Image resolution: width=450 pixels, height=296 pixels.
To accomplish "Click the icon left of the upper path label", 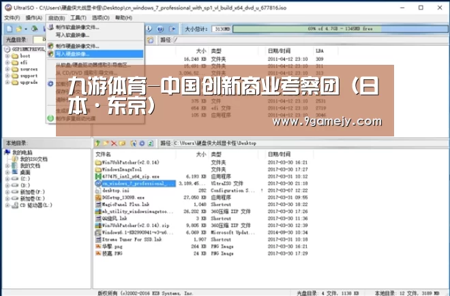I will click(x=150, y=40).
